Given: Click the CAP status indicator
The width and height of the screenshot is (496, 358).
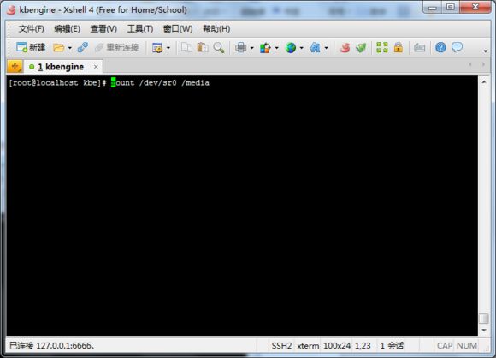Looking at the screenshot, I should click(445, 346).
